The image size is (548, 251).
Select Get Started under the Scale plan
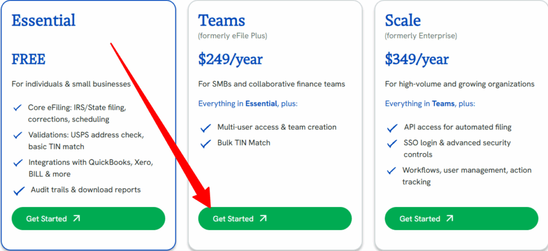point(462,218)
